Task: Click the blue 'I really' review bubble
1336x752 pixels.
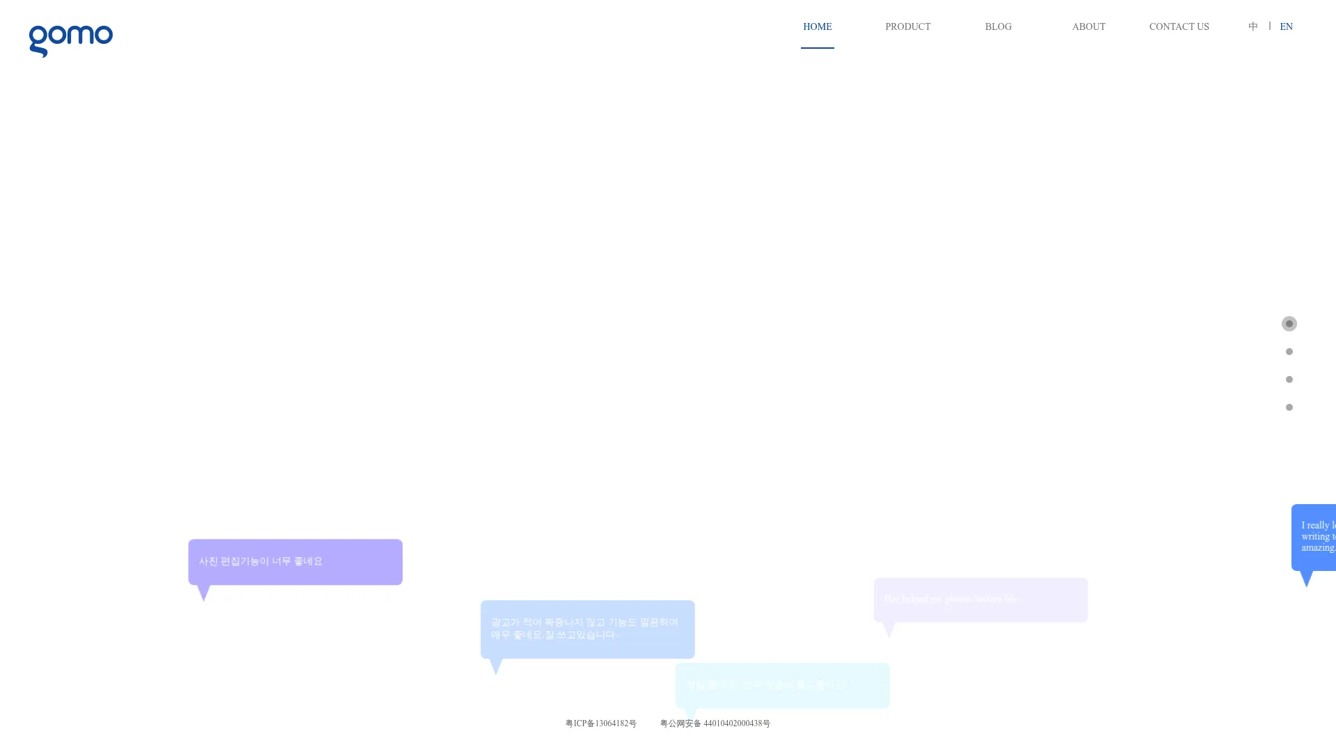Action: click(x=1314, y=538)
